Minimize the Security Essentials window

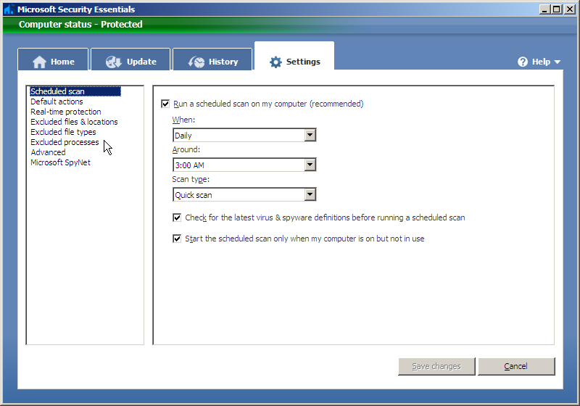544,9
